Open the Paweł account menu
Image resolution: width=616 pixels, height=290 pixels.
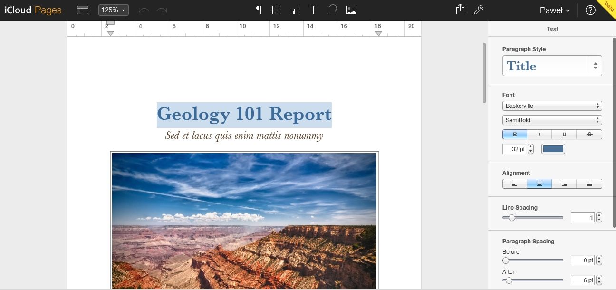555,10
